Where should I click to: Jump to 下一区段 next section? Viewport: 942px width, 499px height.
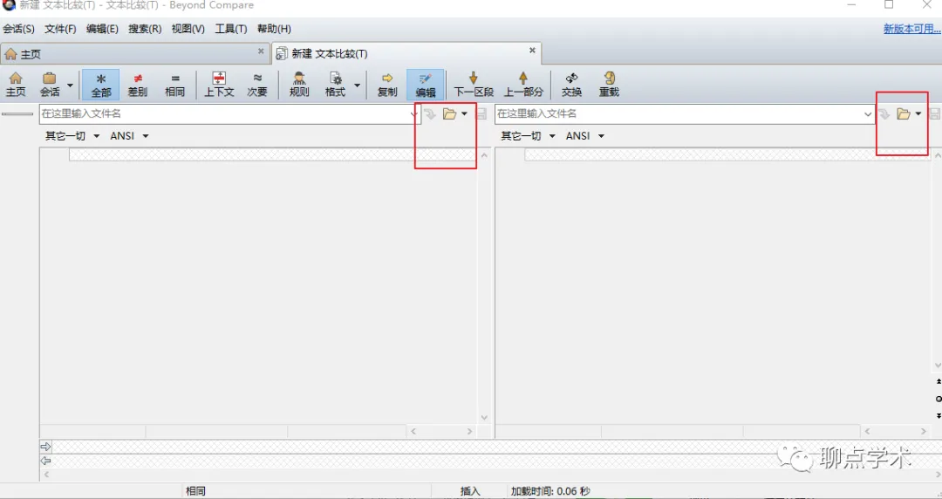[474, 84]
